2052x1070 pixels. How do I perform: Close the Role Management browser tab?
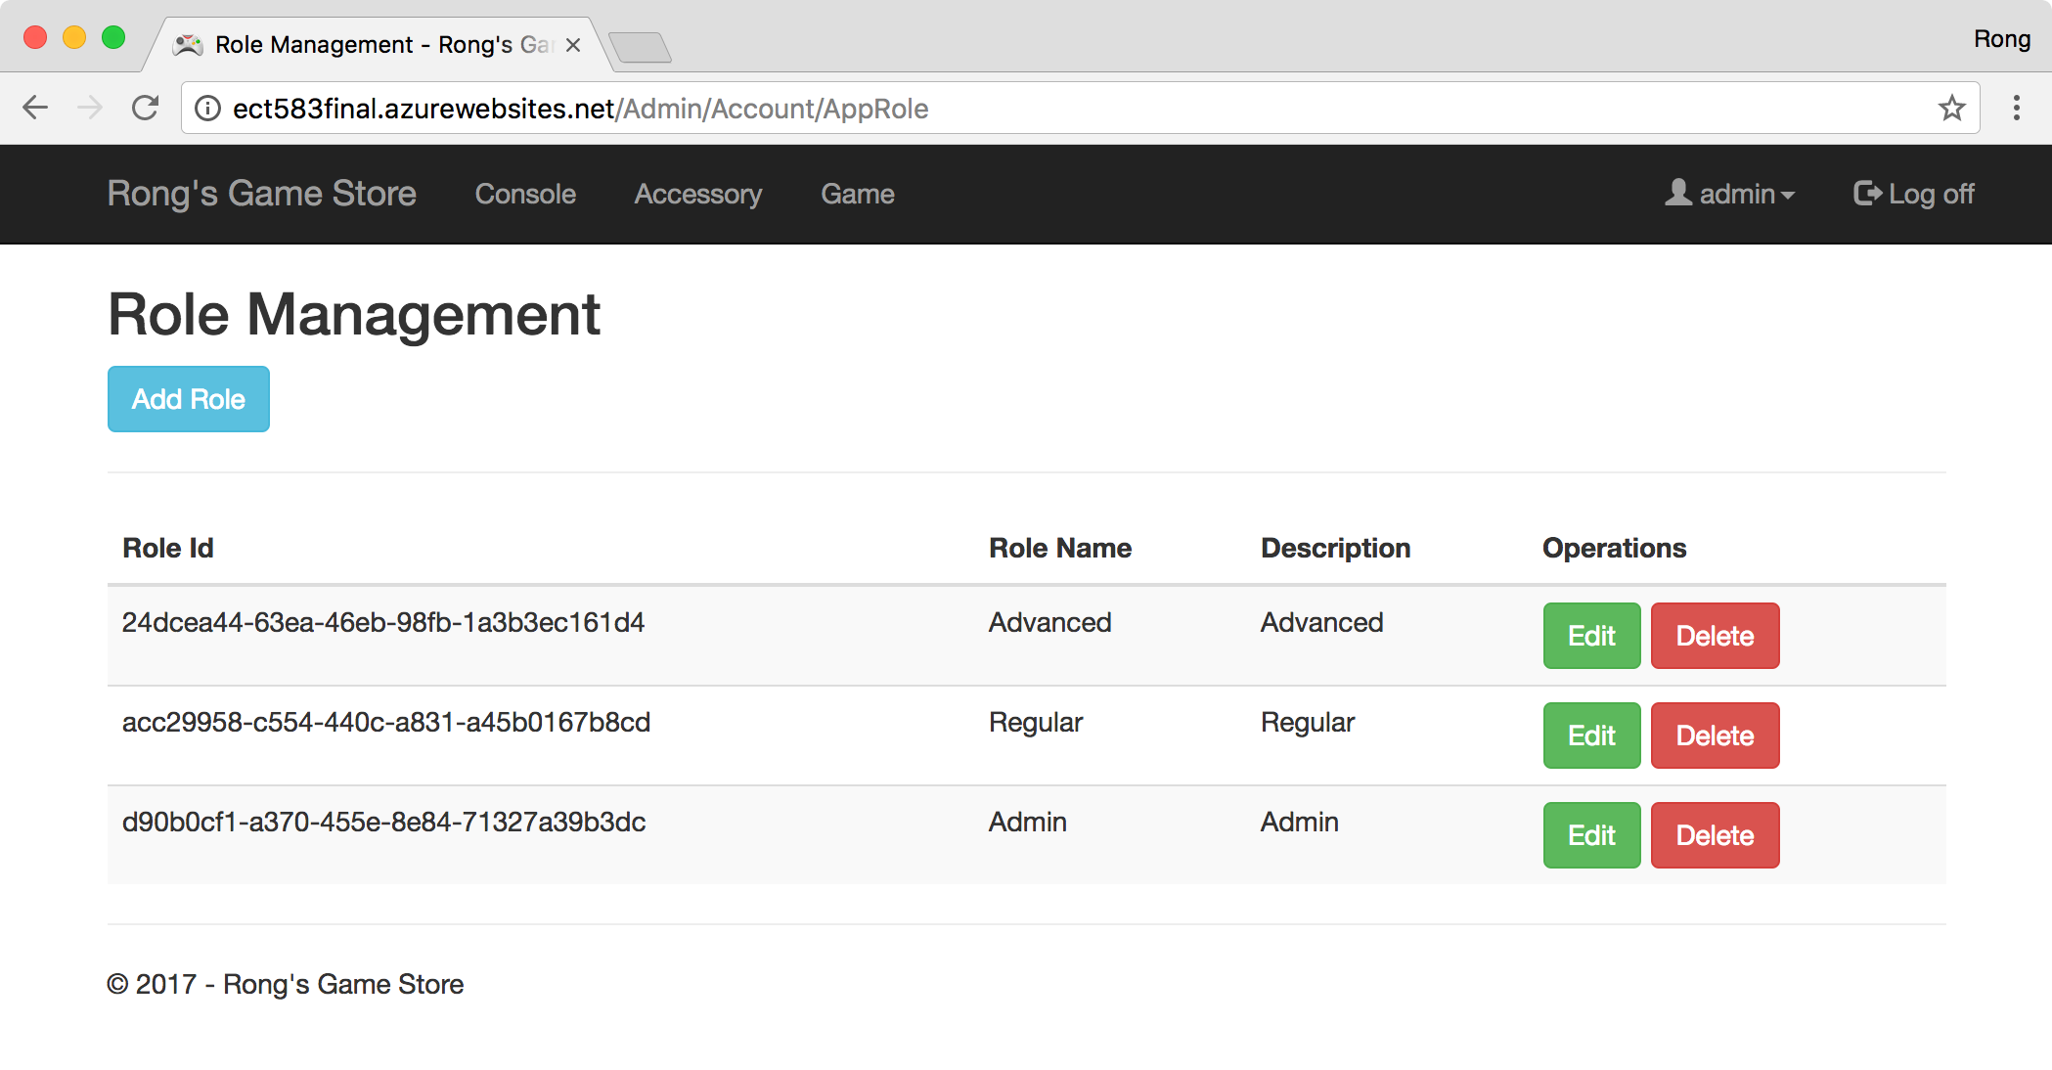[573, 45]
